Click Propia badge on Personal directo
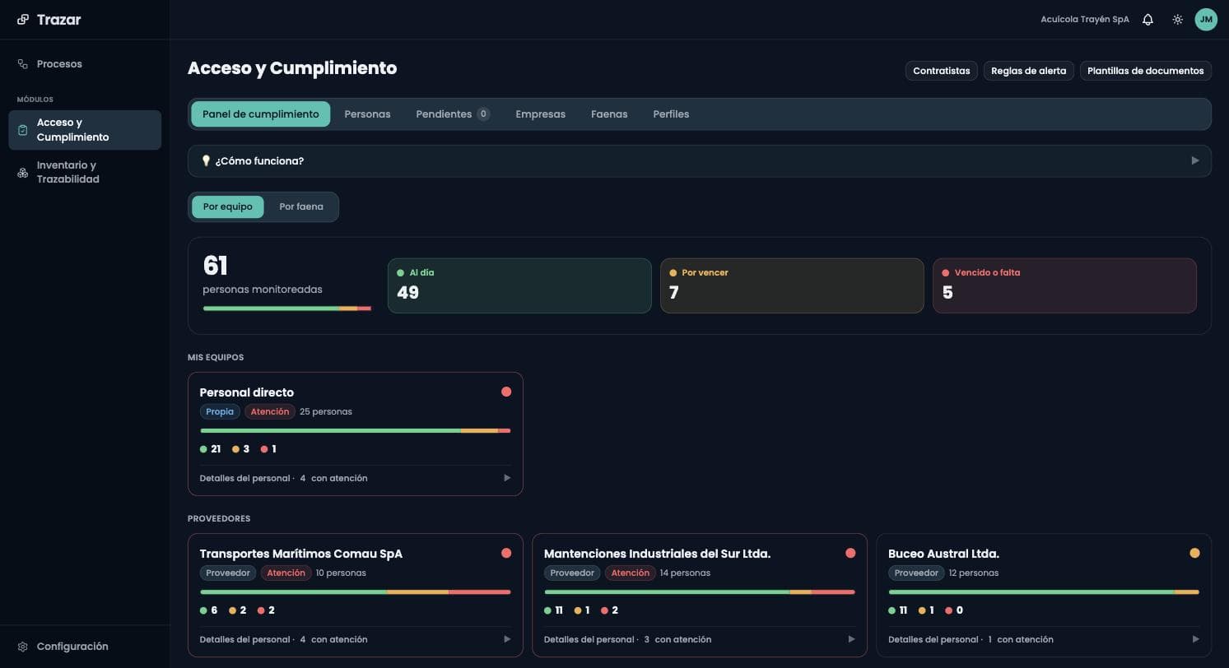 (220, 411)
